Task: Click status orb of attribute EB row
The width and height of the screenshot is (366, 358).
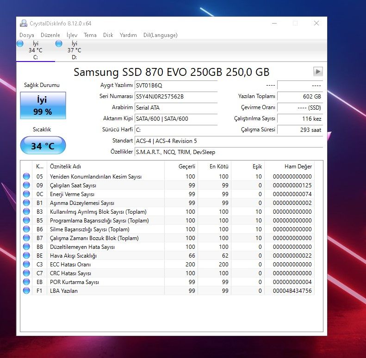Action: pyautogui.click(x=26, y=282)
